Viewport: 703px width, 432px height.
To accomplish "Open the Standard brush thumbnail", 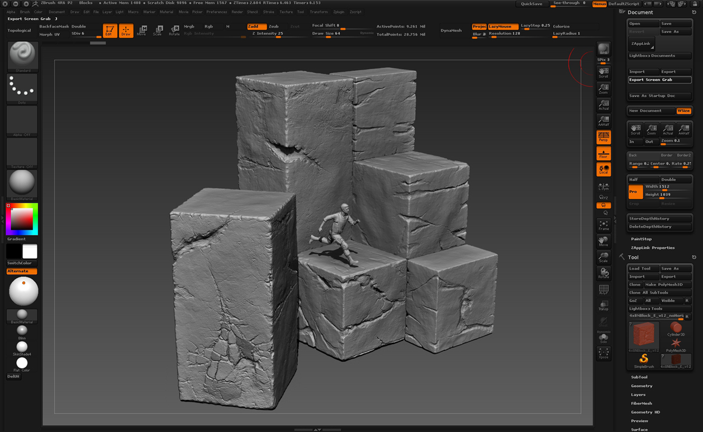I will pos(22,56).
